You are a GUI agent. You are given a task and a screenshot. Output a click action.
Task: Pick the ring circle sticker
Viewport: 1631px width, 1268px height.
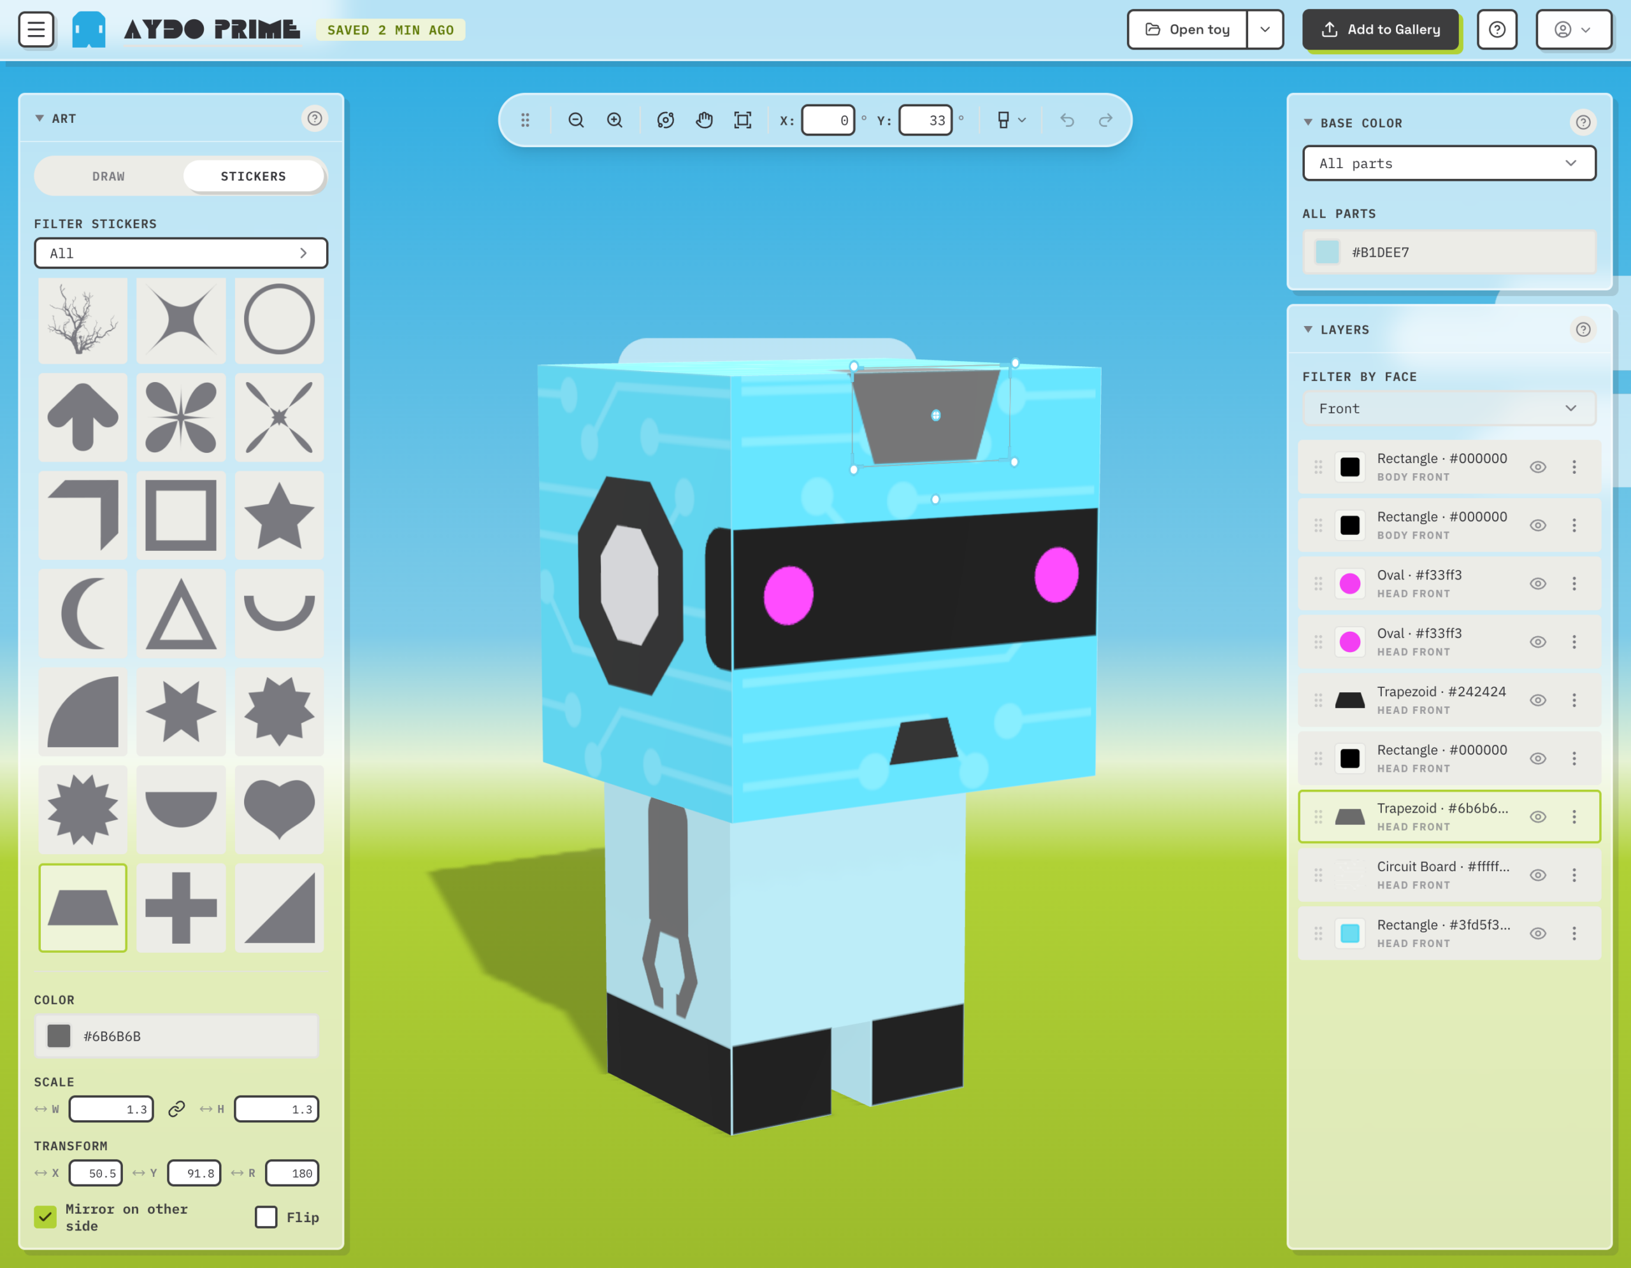[279, 320]
